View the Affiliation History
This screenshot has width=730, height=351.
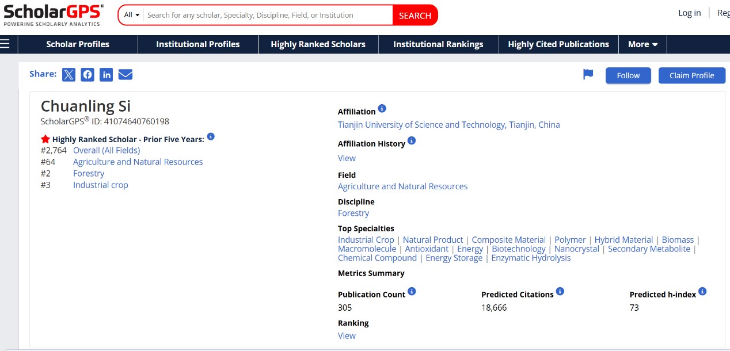pos(347,158)
